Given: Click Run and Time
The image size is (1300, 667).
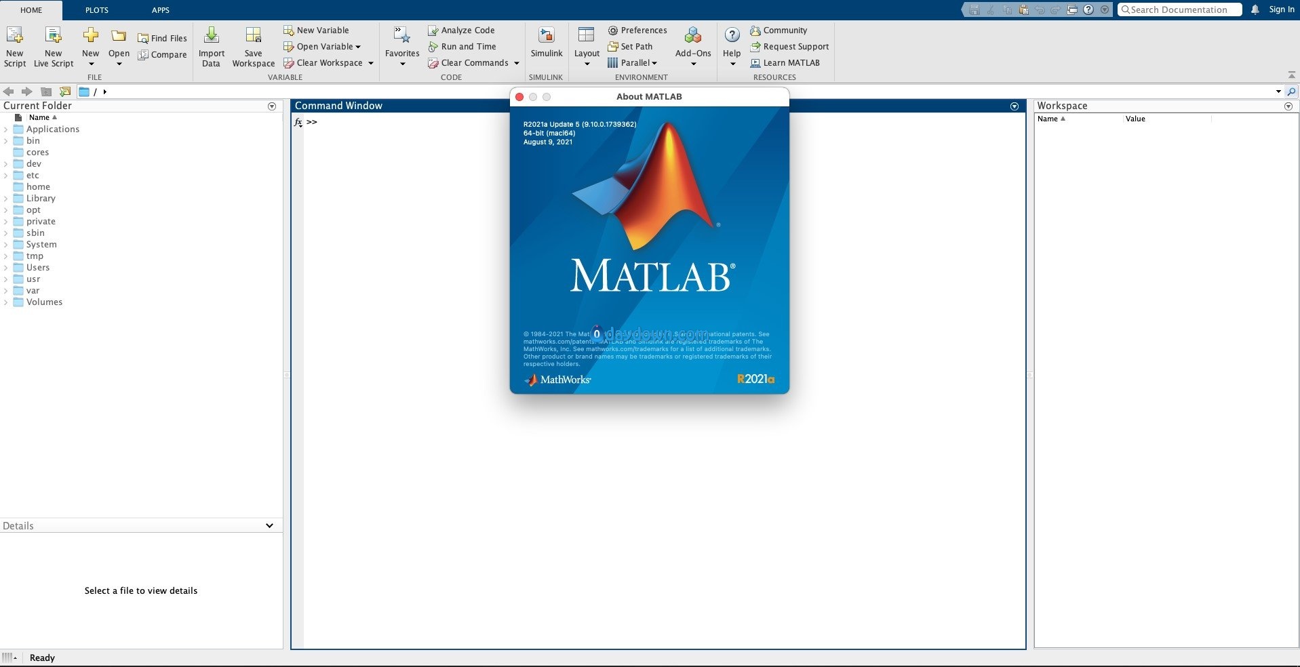Looking at the screenshot, I should pos(462,46).
